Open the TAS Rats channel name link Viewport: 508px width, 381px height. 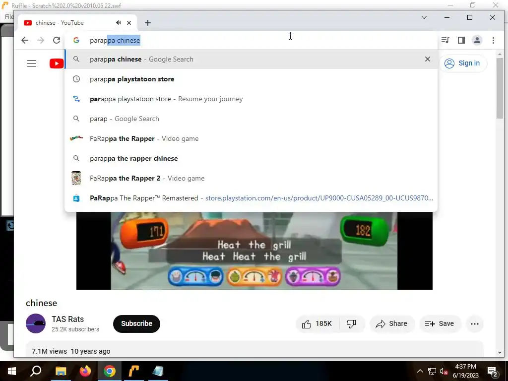[x=67, y=319]
